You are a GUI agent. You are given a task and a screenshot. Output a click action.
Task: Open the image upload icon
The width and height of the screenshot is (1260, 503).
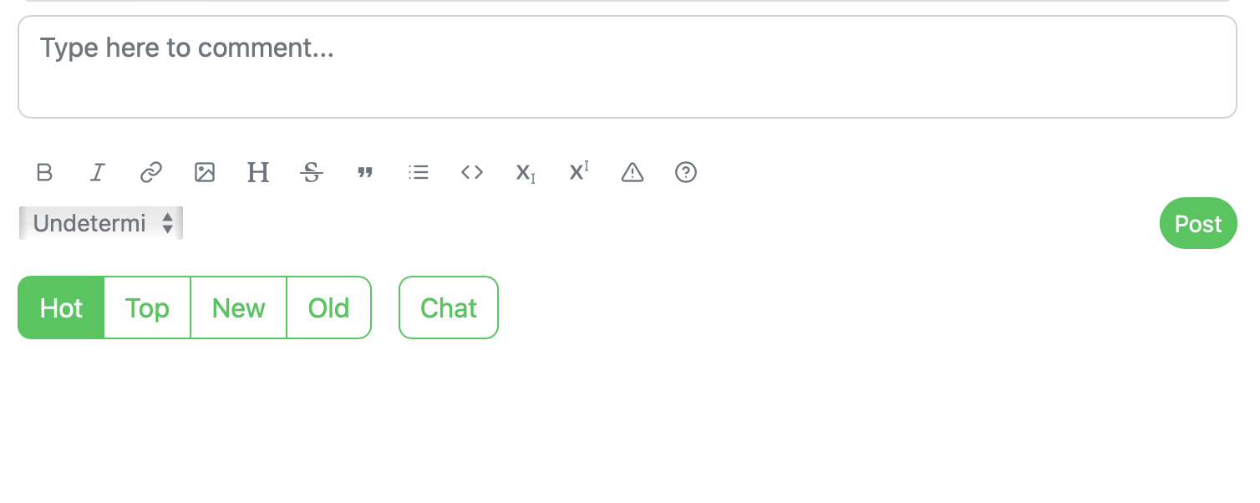[x=205, y=173]
